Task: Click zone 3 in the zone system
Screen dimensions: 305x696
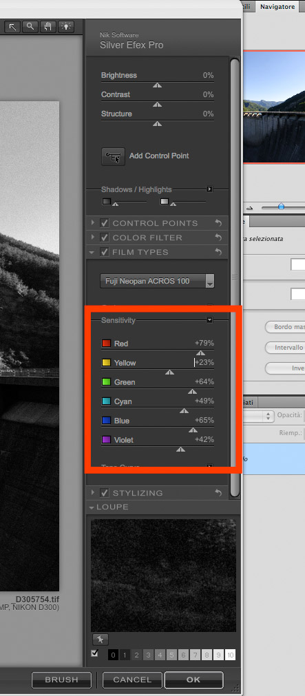Action: pos(148,655)
